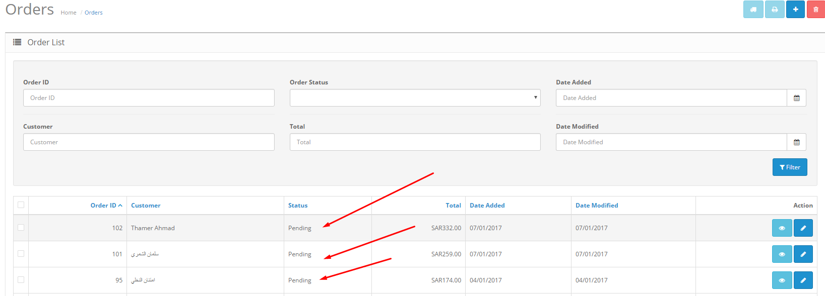Click the Filter button
Viewport: 825px width, 296px height.
click(x=790, y=167)
